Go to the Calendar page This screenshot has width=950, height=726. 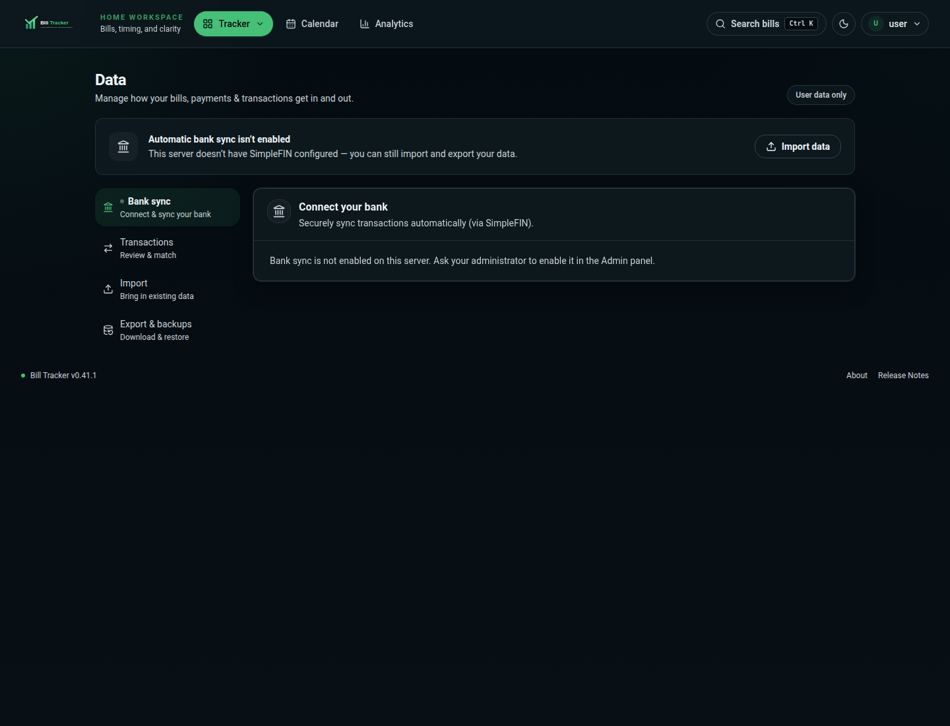tap(312, 24)
